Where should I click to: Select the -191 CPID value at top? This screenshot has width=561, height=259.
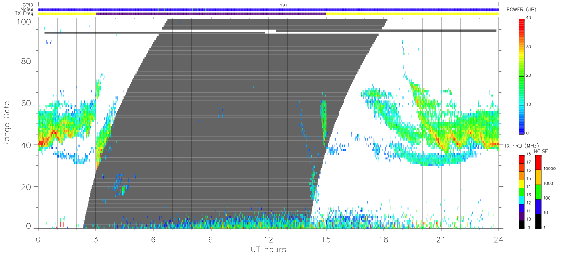click(x=282, y=5)
